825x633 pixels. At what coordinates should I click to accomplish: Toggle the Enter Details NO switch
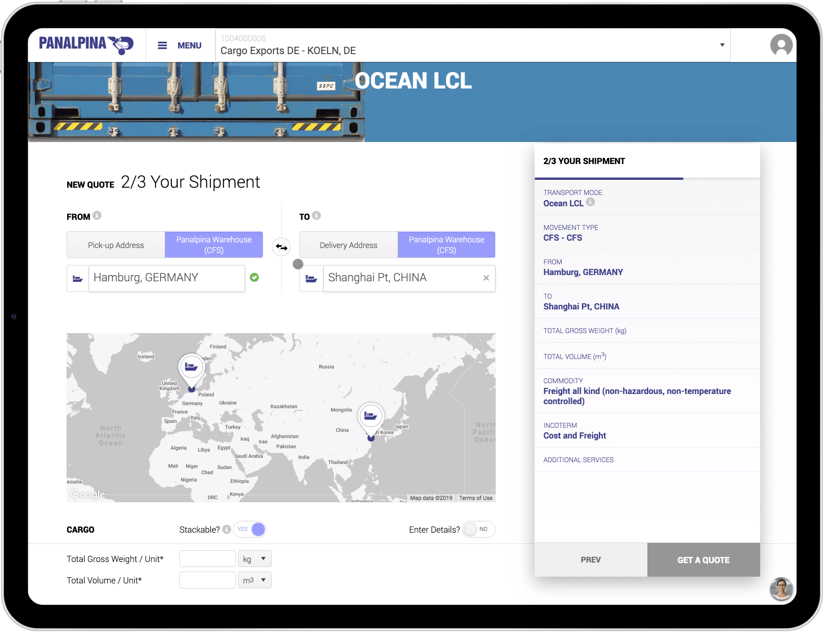pyautogui.click(x=479, y=529)
